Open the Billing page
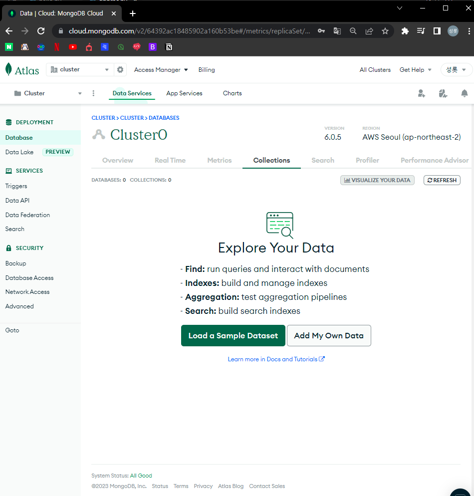The width and height of the screenshot is (474, 496). [207, 69]
